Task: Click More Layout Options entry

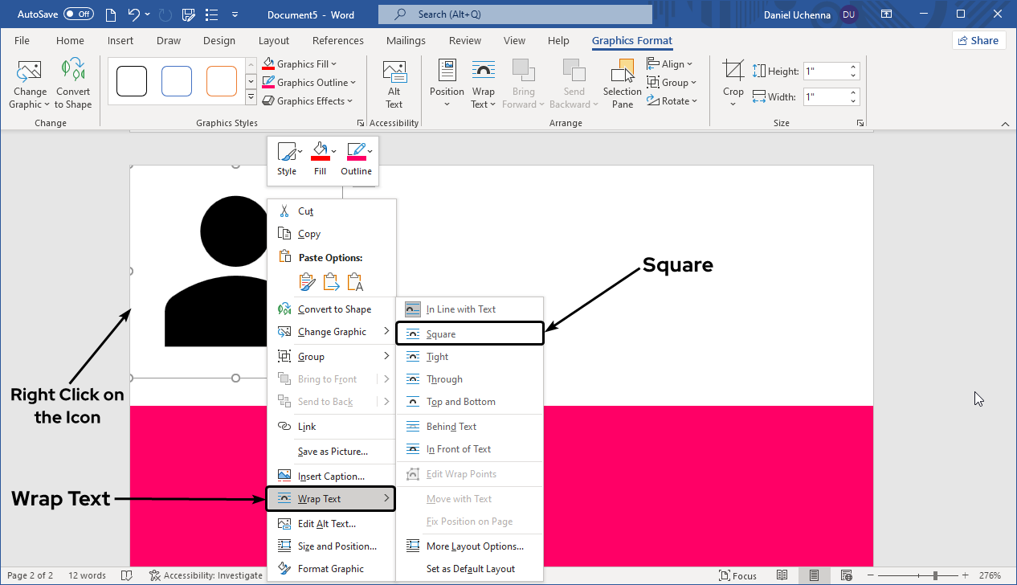Action: [x=475, y=546]
